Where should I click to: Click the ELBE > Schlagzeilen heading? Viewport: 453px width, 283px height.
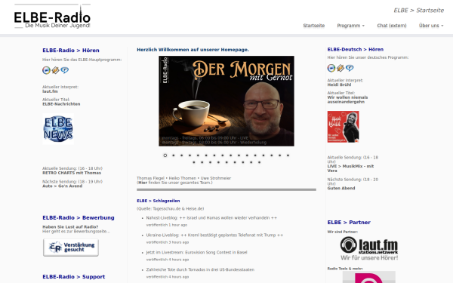point(159,201)
